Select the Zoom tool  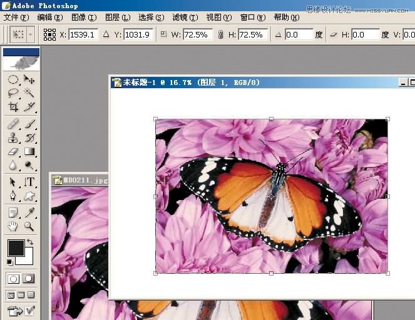[29, 226]
